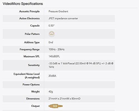Viewport: 139px width, 111px height.
Task: Select the Polar Pattern label
Action: tap(32, 34)
